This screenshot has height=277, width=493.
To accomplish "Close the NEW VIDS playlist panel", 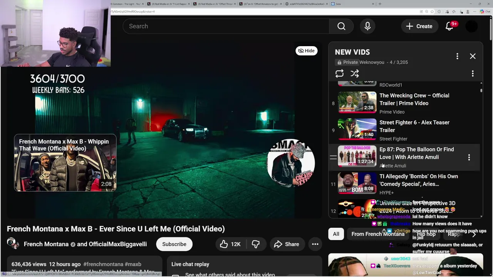I will [x=473, y=56].
